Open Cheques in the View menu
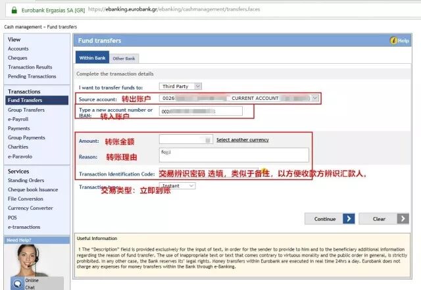The height and width of the screenshot is (290, 421). pyautogui.click(x=18, y=58)
